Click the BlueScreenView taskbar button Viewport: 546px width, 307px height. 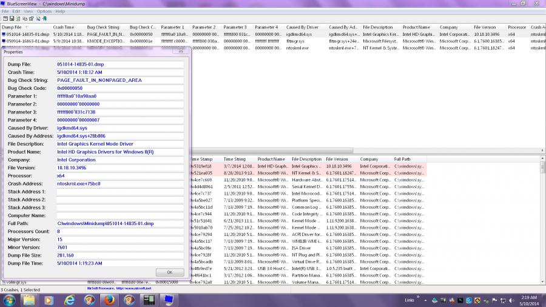click(x=169, y=300)
